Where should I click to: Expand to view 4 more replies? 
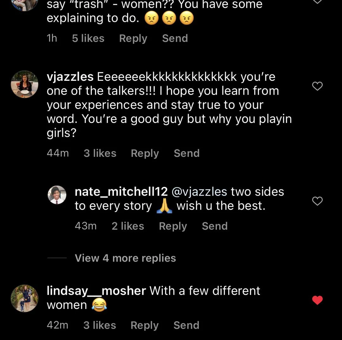125,258
